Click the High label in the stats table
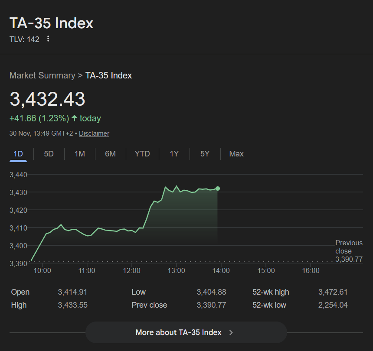Viewport: 373px width, 351px height. (19, 305)
